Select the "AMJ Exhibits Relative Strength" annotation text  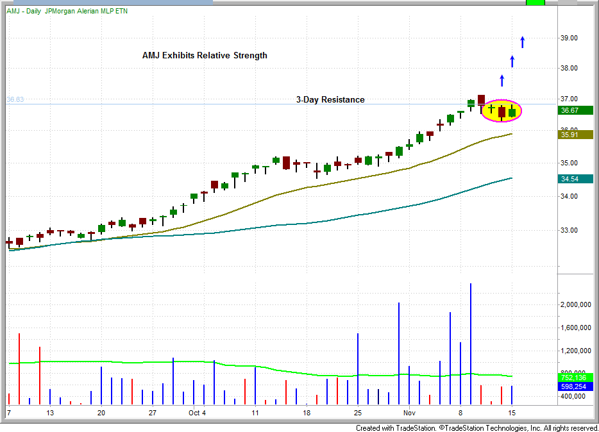[205, 55]
